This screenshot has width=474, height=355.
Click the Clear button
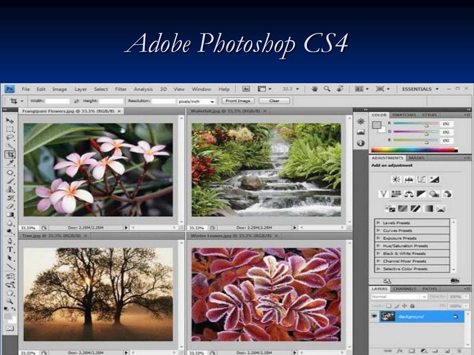tap(274, 101)
